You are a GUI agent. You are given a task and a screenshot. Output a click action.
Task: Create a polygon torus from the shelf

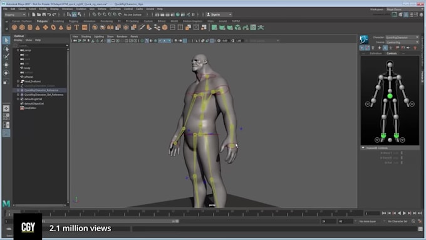tap(53, 28)
